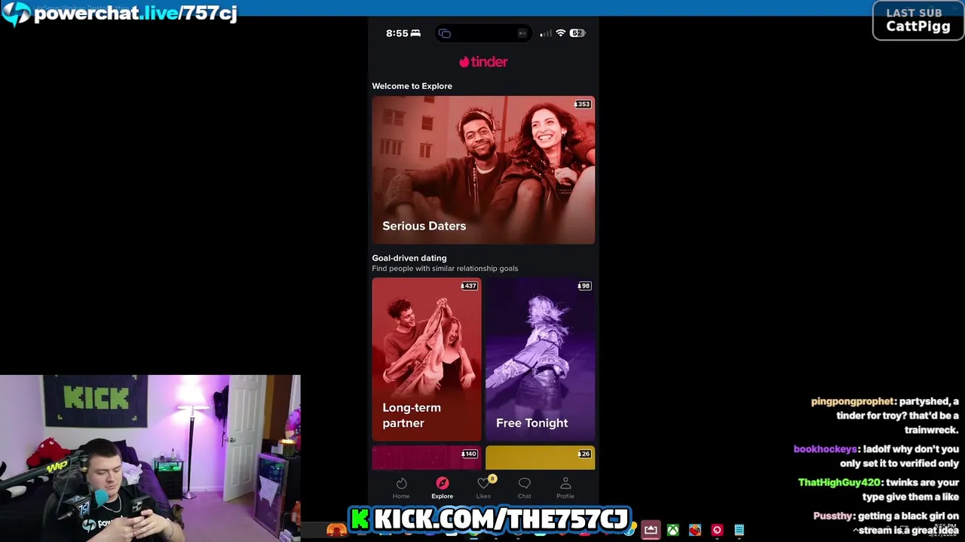
Task: Open the Likes heart tab
Action: coord(483,488)
